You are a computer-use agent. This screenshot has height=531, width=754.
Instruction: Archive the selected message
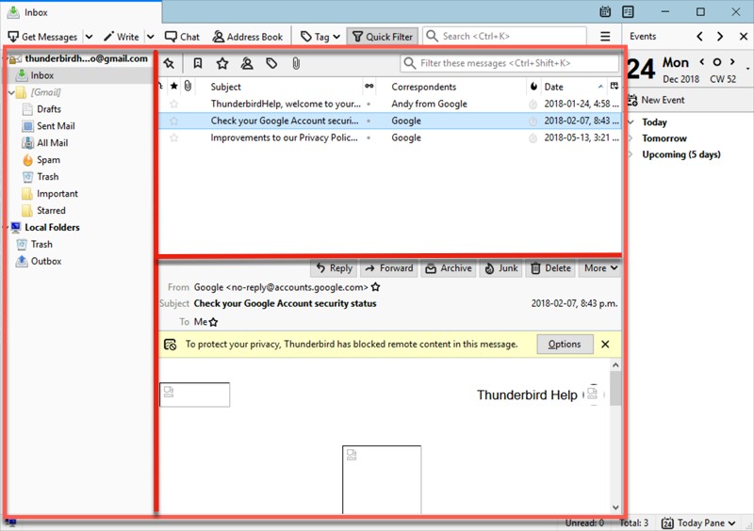click(449, 268)
